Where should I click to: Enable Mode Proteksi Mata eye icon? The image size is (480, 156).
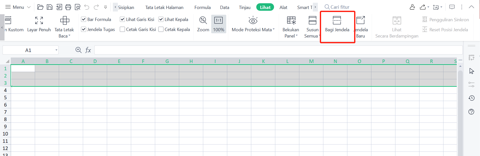(253, 20)
